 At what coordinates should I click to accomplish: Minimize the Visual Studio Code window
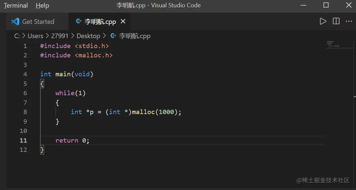[303, 5]
